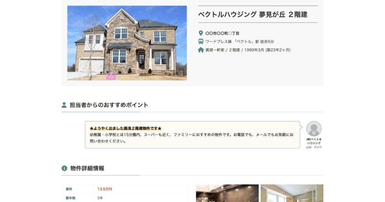Click the title ベクトルハウジング 夢見が丘 2階建
385x202 pixels.
(x=253, y=15)
